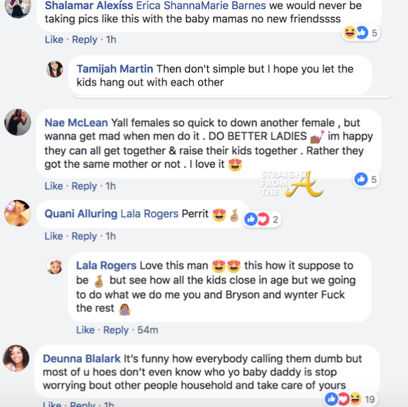Click Quani Alluring's profile photo

pyautogui.click(x=18, y=213)
